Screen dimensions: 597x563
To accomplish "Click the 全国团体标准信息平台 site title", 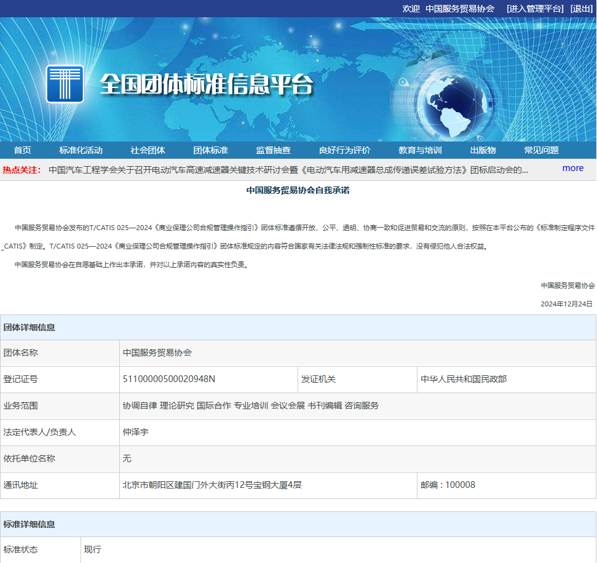I will click(206, 84).
